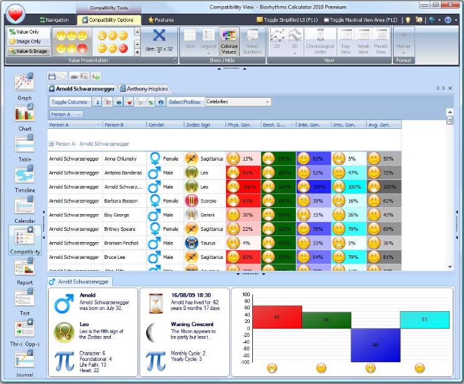This screenshot has height=384, width=464.
Task: Click the blue question mark help icon
Action: (448, 20)
